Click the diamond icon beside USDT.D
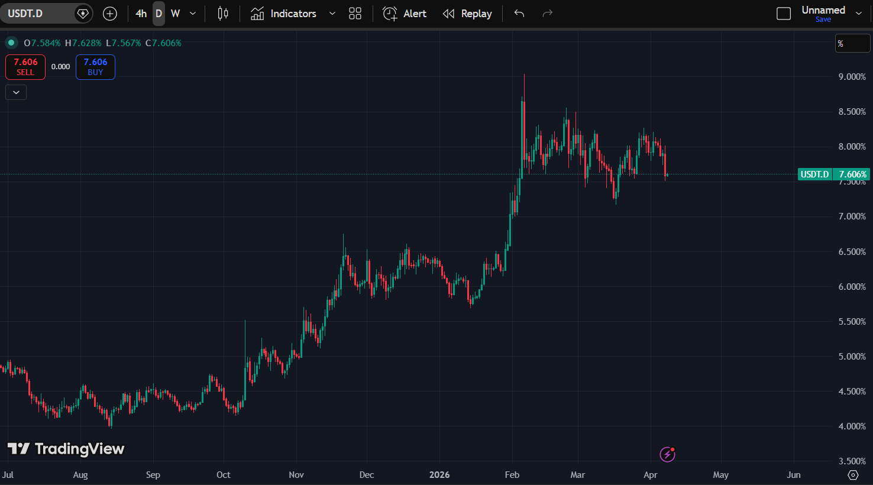 [83, 14]
